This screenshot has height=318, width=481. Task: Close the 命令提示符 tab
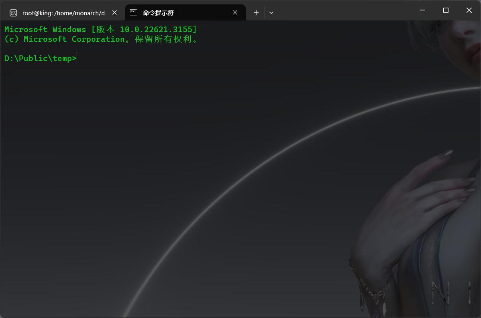point(235,12)
